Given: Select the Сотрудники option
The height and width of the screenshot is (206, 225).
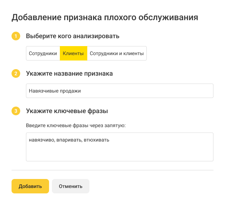Looking at the screenshot, I should tap(43, 54).
